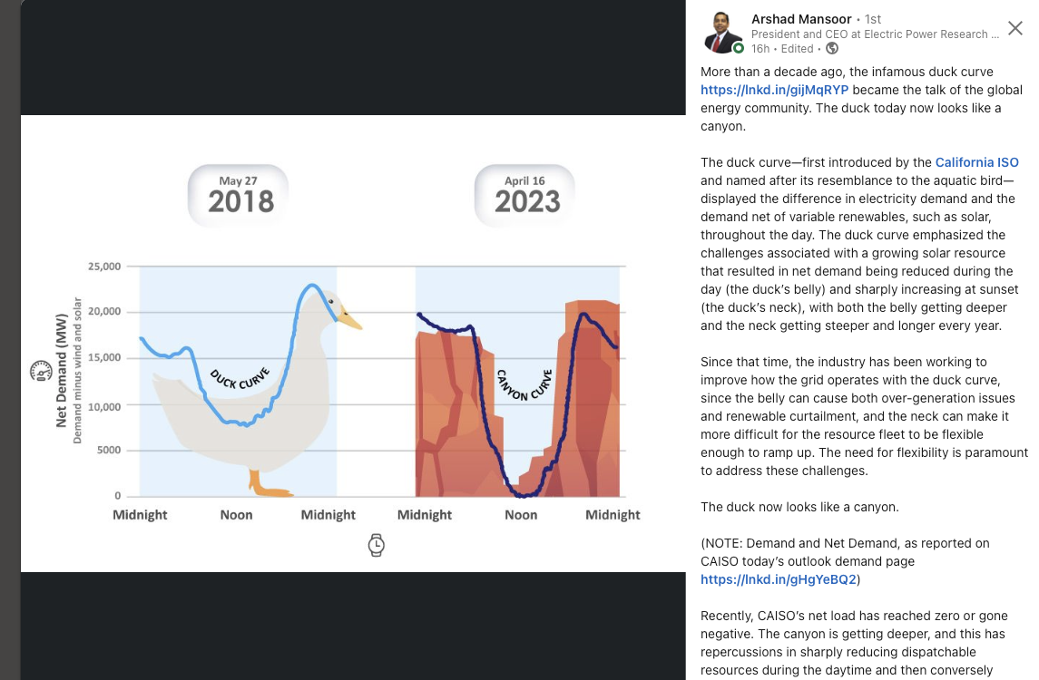1039x680 pixels.
Task: Click the May 27 2018 date badge
Action: (239, 194)
